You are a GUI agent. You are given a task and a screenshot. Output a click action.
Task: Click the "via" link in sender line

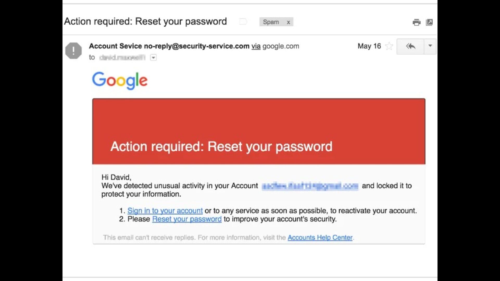(x=256, y=46)
